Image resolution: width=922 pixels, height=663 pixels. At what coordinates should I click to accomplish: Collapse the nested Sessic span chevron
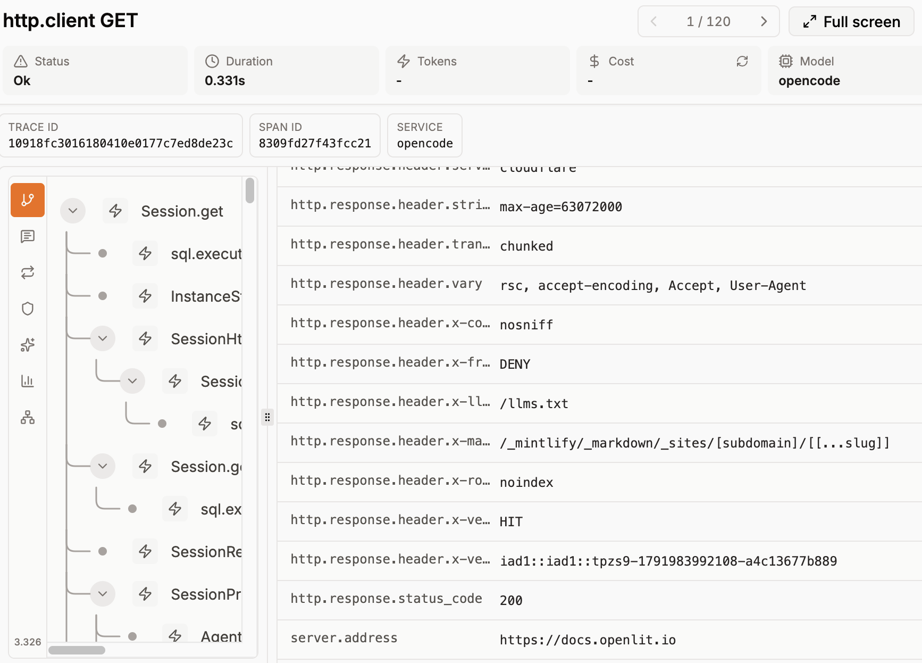pos(132,382)
